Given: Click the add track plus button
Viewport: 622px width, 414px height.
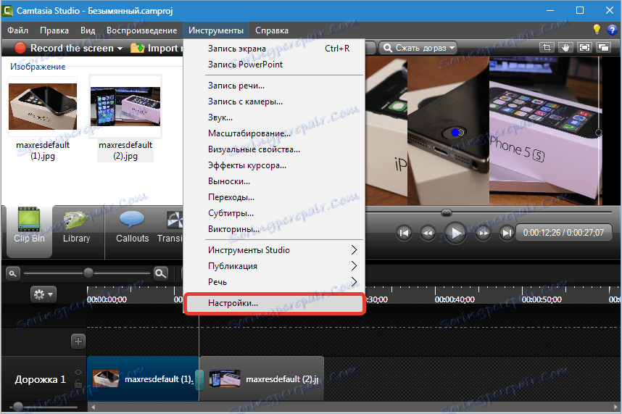Looking at the screenshot, I should pos(78,341).
